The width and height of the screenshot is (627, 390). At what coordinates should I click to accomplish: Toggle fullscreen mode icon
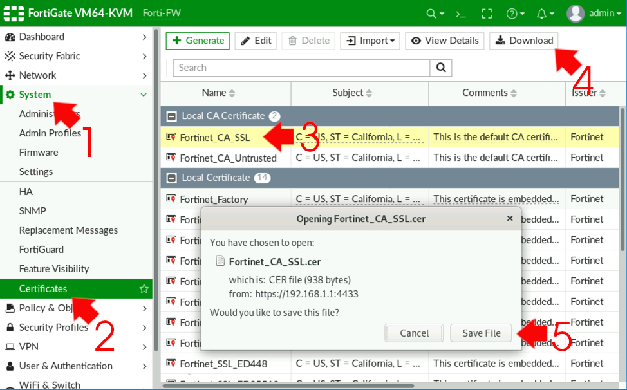click(487, 14)
